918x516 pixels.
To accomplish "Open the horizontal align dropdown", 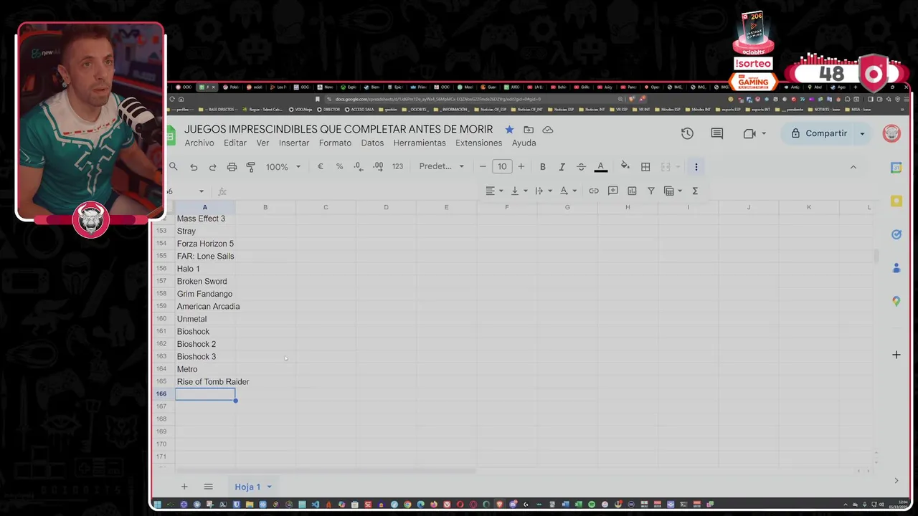I will tap(494, 191).
